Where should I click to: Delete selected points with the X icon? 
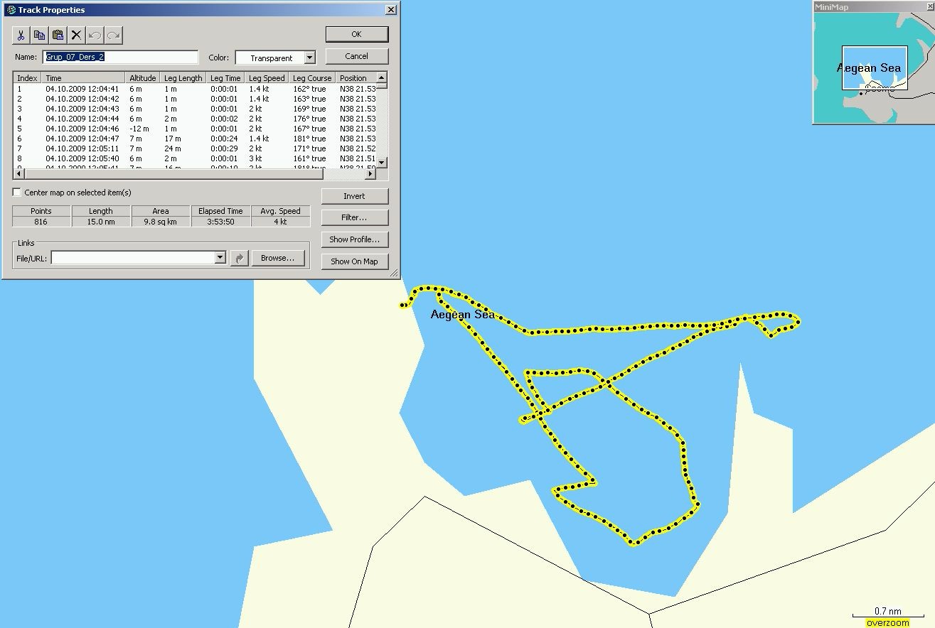(77, 35)
